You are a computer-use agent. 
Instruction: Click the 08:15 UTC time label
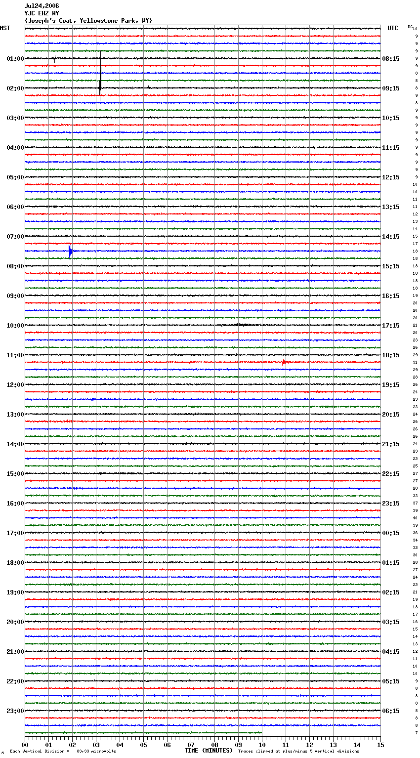[x=391, y=59]
